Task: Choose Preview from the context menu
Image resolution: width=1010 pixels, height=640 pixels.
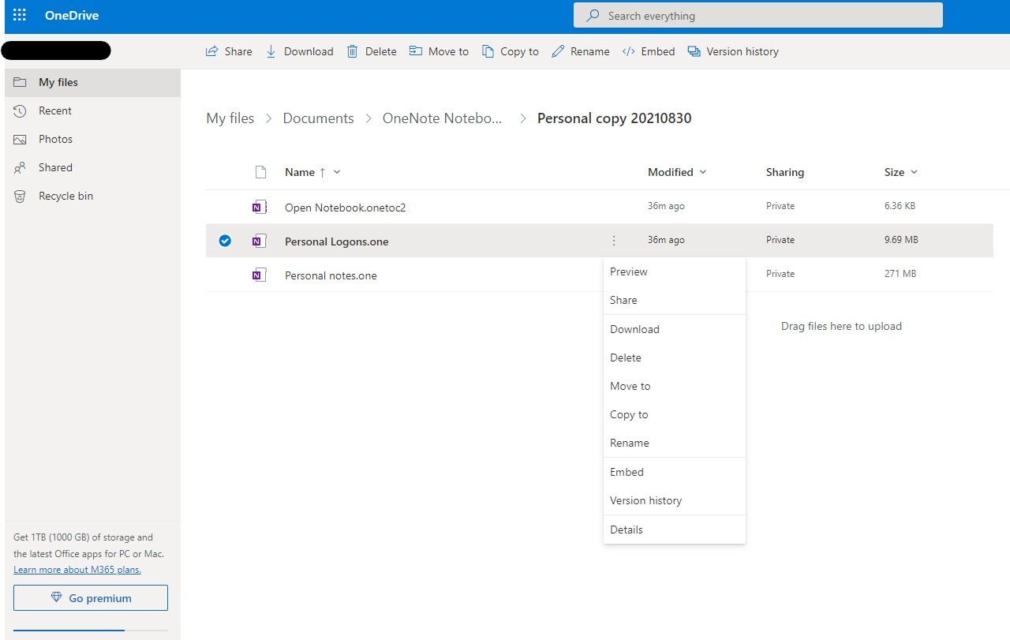Action: tap(675, 271)
